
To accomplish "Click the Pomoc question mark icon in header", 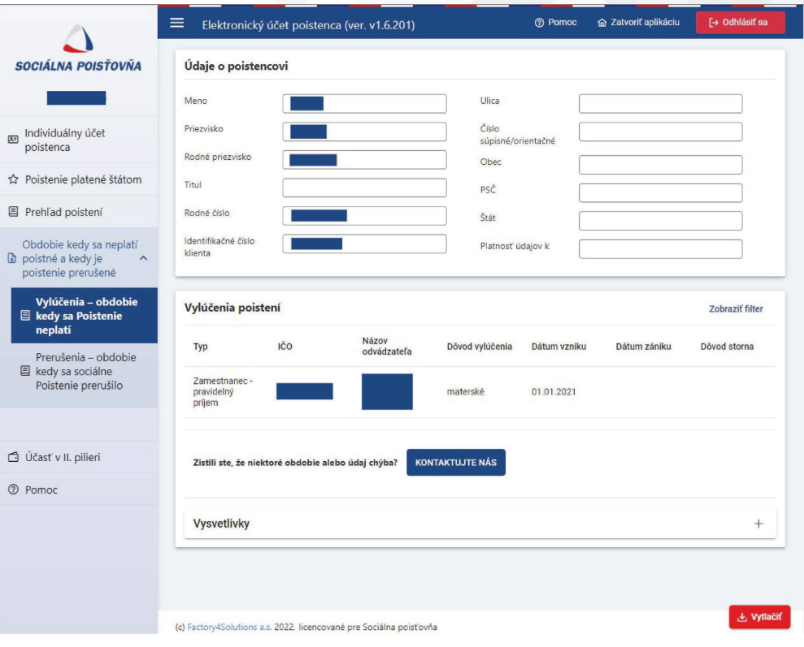I will (x=539, y=23).
